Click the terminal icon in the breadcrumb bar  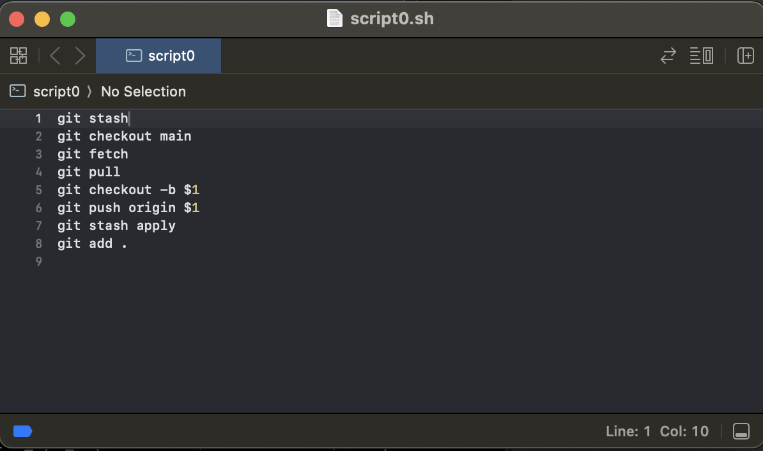pos(18,91)
